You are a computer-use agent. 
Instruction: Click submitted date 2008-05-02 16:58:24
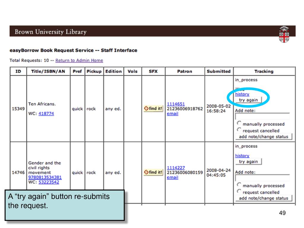point(218,109)
